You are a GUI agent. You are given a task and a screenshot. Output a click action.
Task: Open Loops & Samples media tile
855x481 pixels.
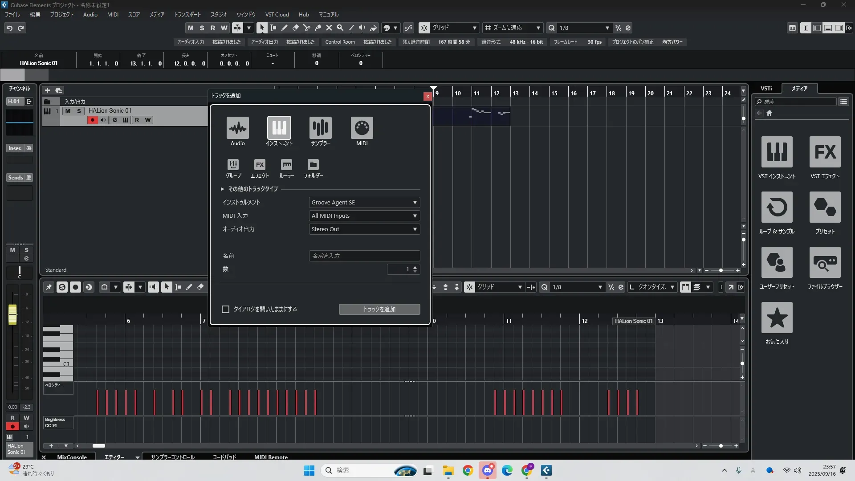coord(777,208)
